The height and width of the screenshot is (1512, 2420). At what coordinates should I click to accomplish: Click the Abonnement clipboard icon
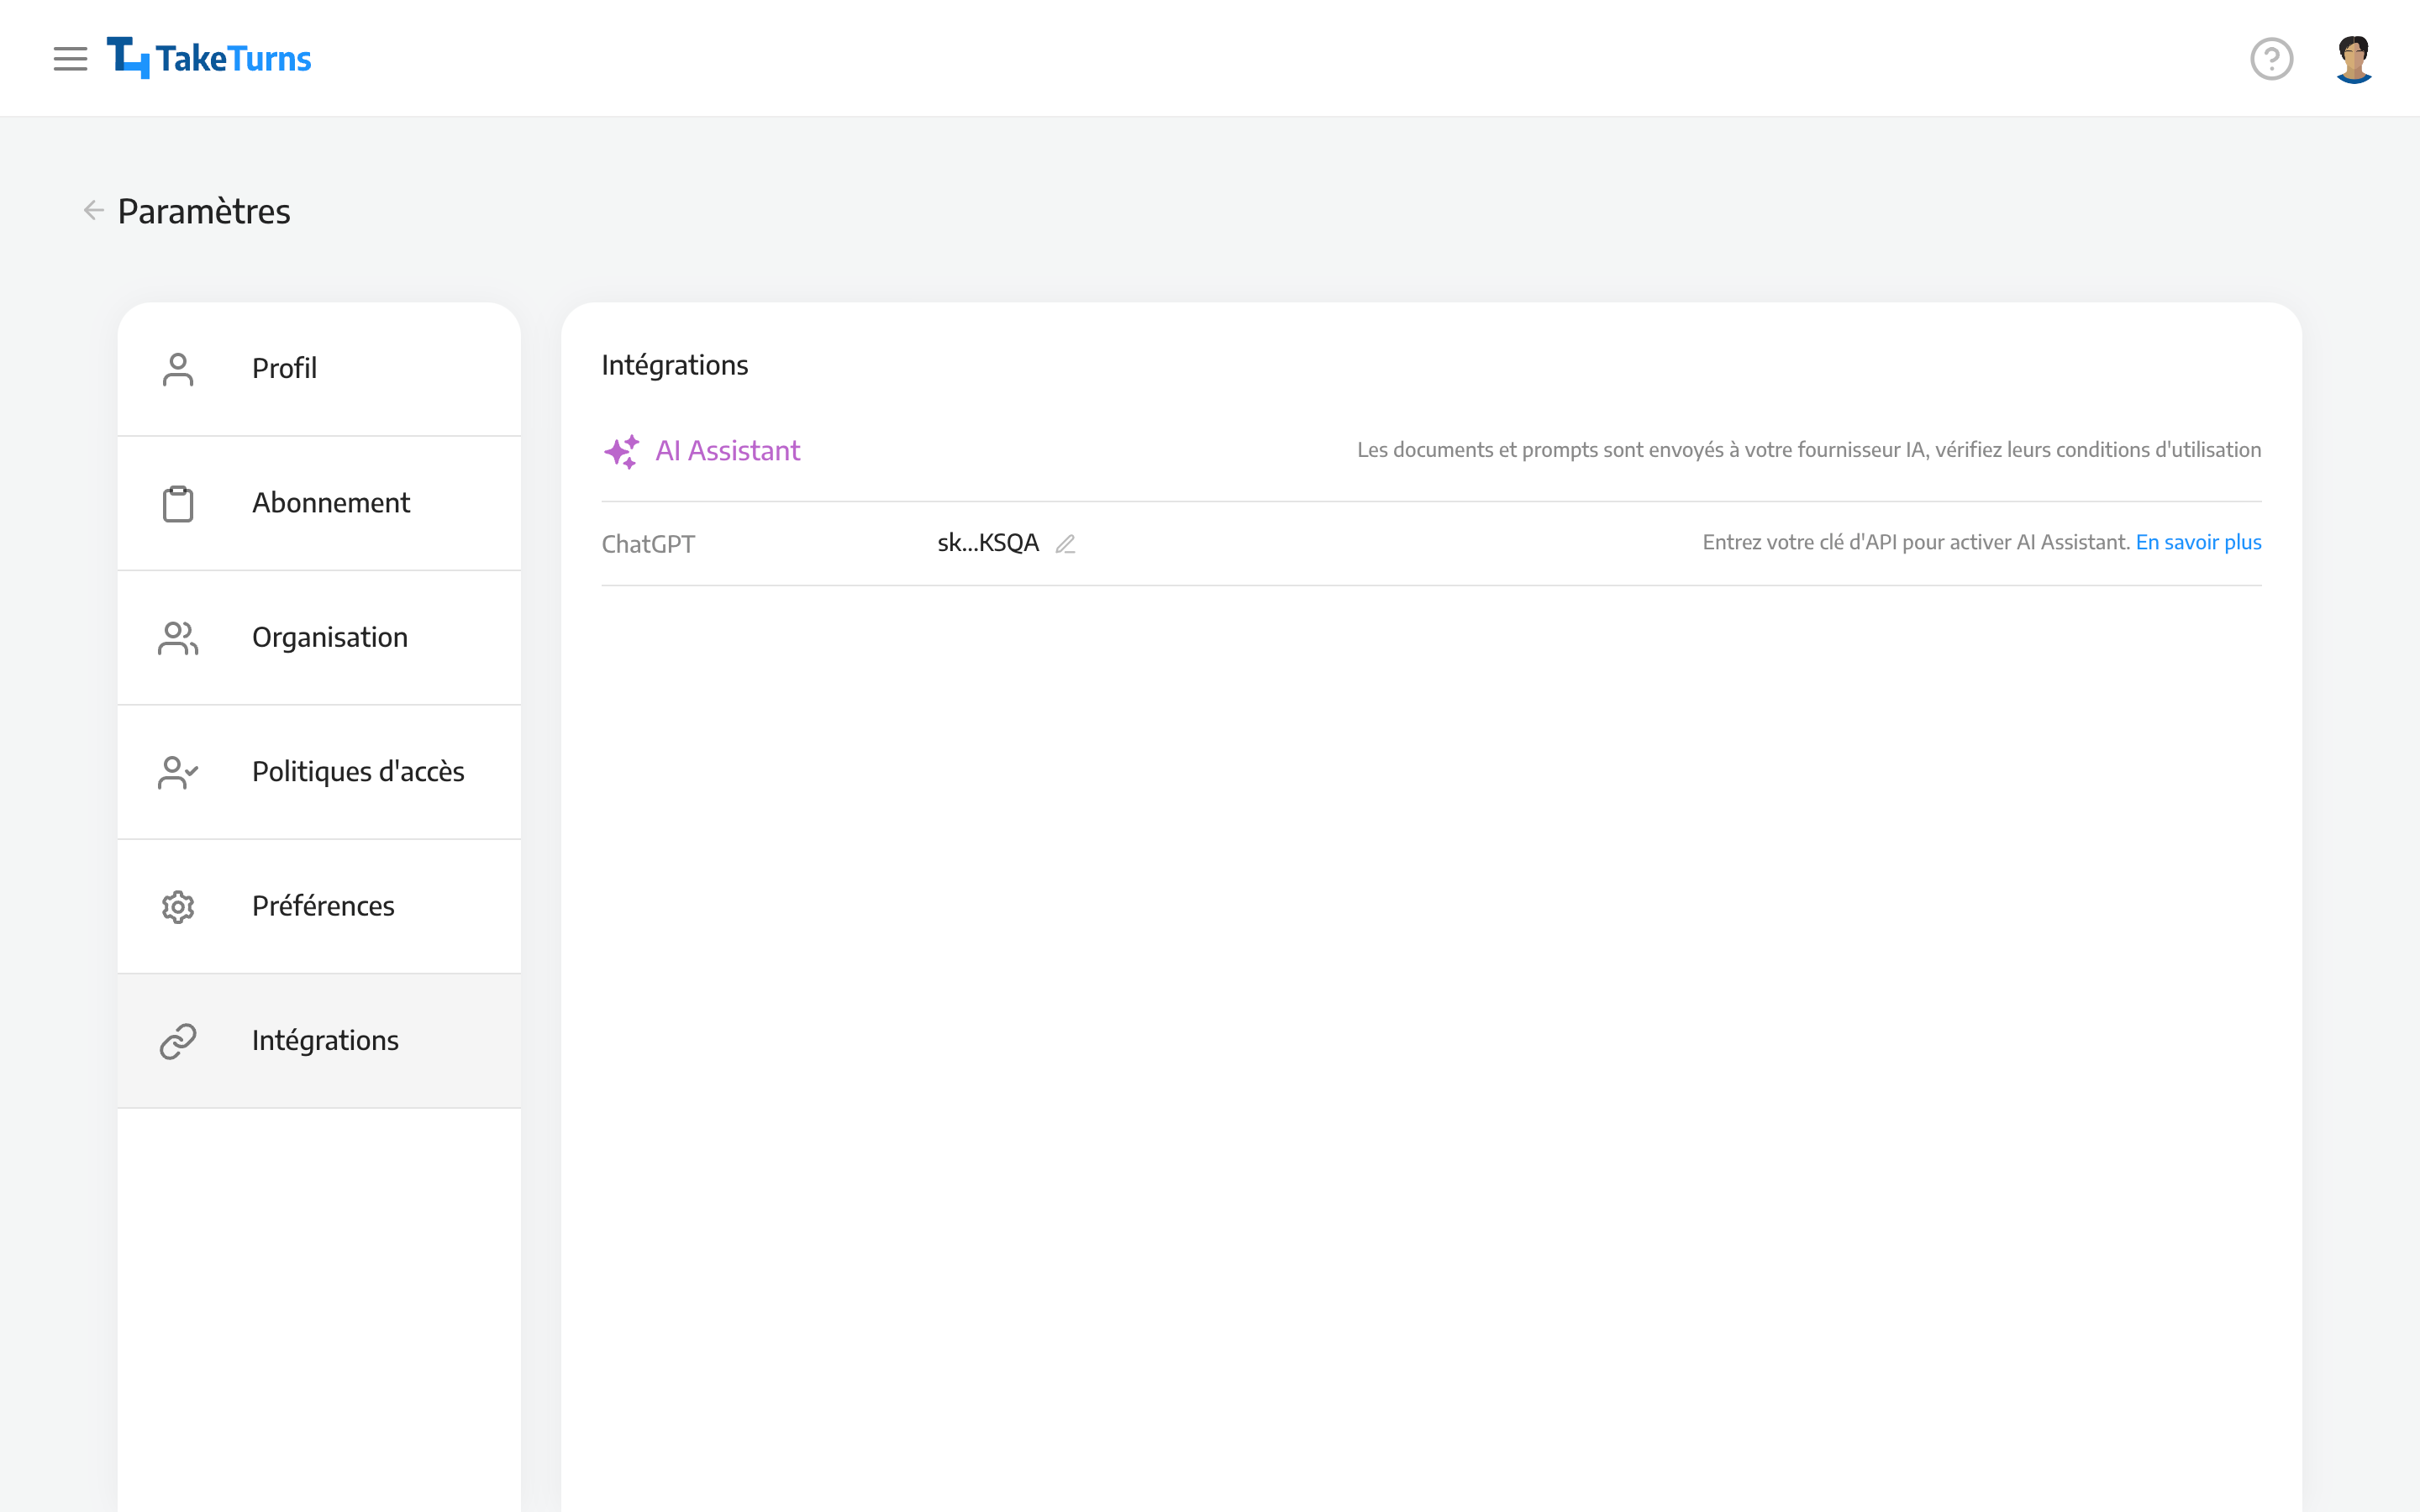coord(174,501)
